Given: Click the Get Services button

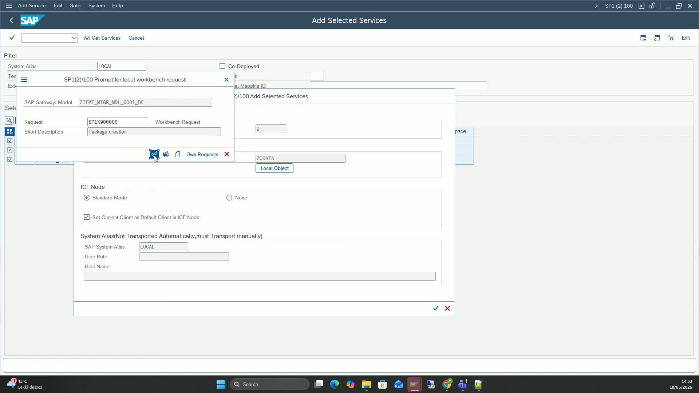Looking at the screenshot, I should click(102, 38).
